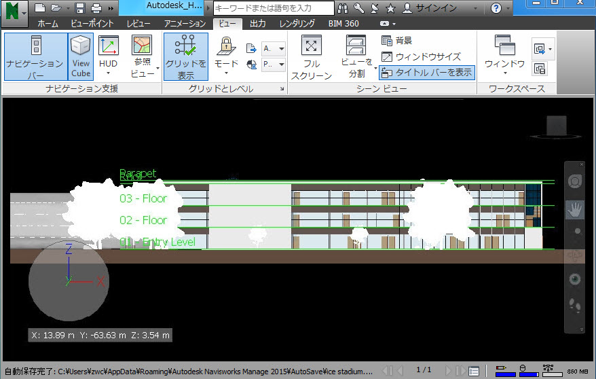Switch to the 出力 ribbon tab
Screen dimensions: 596x379
tap(258, 24)
